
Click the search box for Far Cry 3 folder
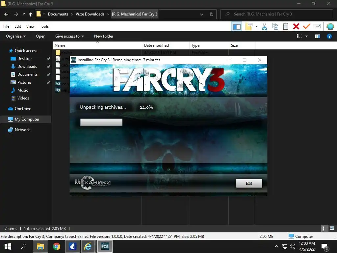click(x=276, y=14)
